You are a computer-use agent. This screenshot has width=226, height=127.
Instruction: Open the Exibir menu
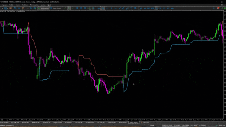[11, 5]
